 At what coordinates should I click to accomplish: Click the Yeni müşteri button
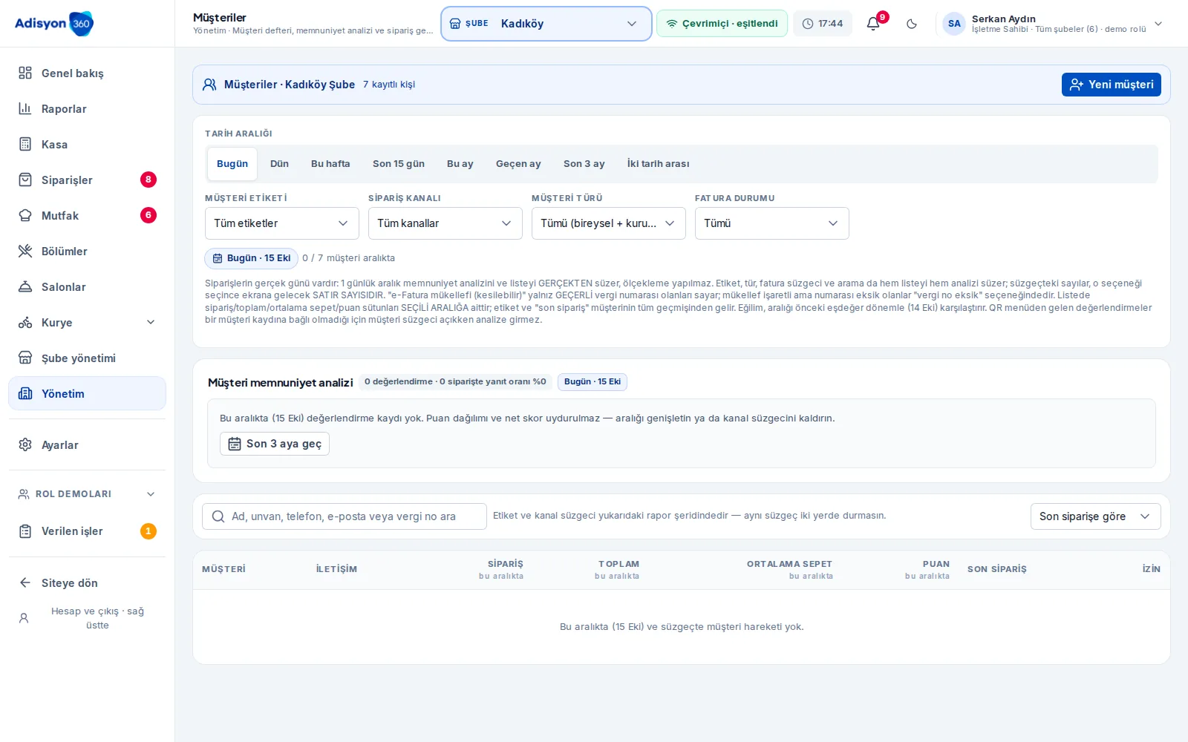[1112, 85]
